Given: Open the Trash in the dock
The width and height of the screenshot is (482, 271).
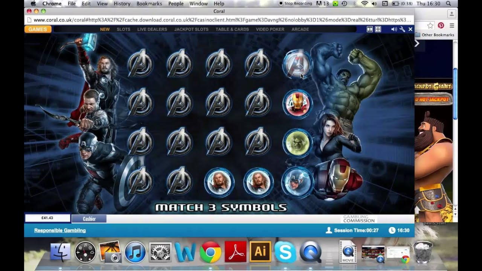Looking at the screenshot, I should 423,252.
